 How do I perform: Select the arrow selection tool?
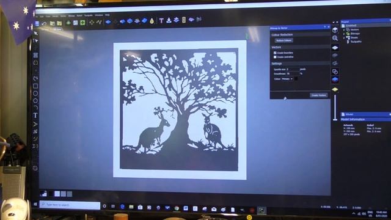click(x=35, y=33)
